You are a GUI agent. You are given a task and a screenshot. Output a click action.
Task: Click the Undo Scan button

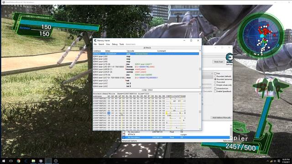point(219,61)
